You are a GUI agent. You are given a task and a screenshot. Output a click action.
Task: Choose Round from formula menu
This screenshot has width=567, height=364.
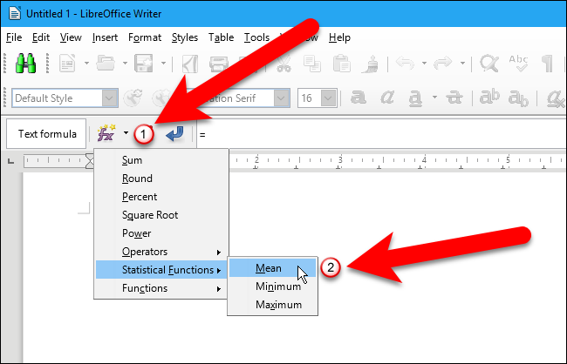(x=161, y=179)
